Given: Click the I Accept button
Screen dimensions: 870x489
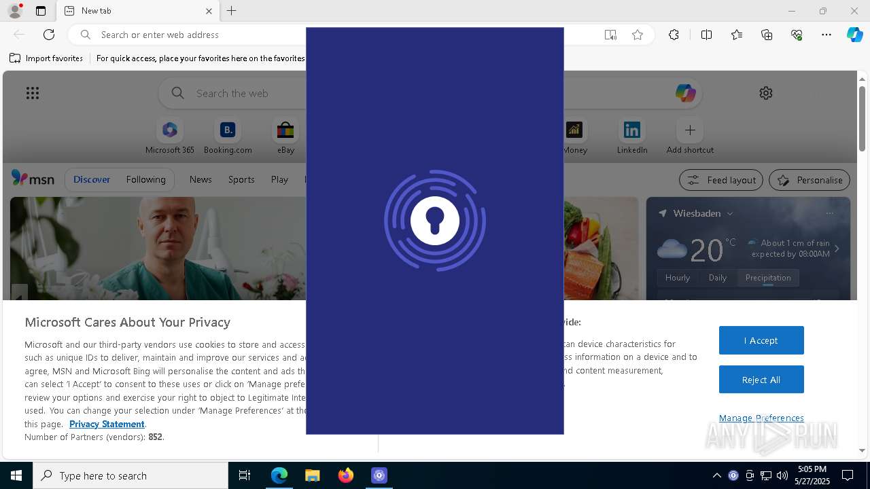Looking at the screenshot, I should (x=761, y=340).
